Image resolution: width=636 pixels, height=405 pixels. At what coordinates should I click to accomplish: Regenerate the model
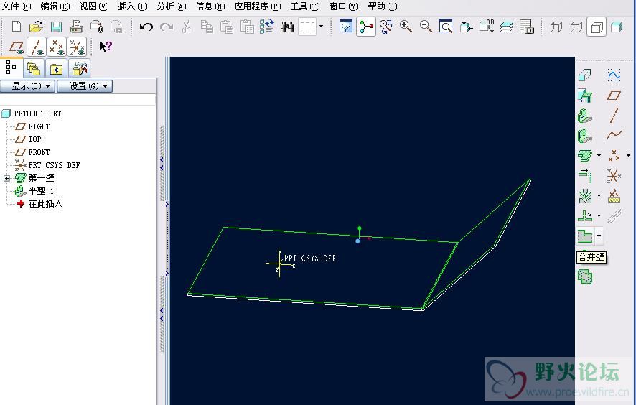tap(266, 27)
